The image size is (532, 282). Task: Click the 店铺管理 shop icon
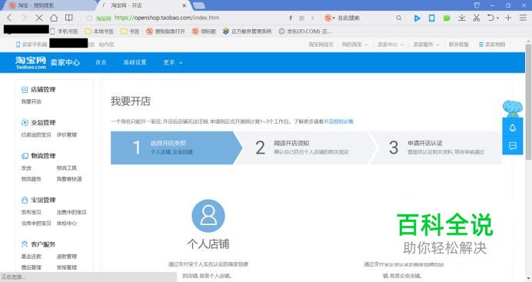pos(25,89)
